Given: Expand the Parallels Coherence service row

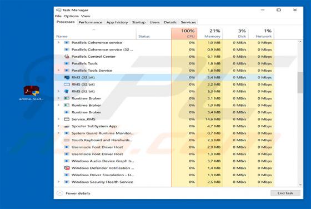Looking at the screenshot, I should pos(58,42).
